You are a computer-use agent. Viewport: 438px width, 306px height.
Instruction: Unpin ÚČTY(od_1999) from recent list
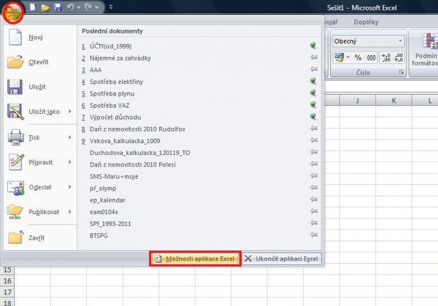coord(313,45)
